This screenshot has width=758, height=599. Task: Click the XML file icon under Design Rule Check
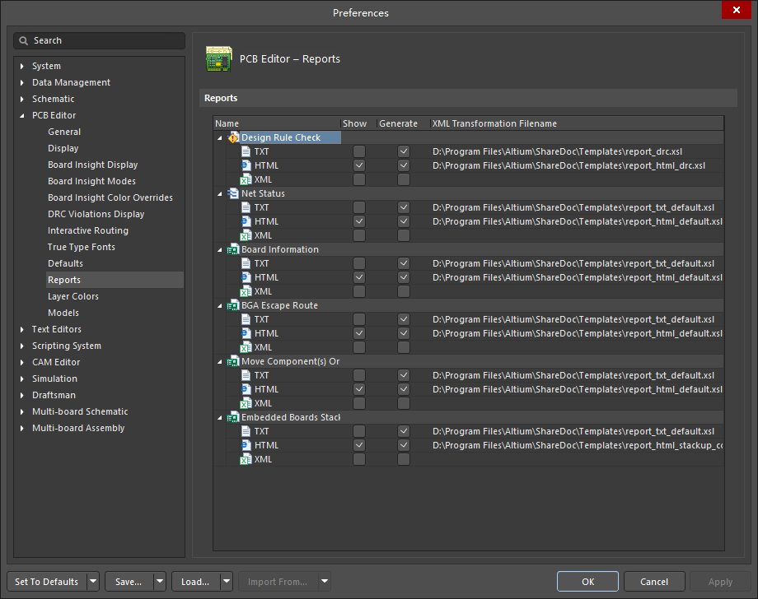(246, 179)
